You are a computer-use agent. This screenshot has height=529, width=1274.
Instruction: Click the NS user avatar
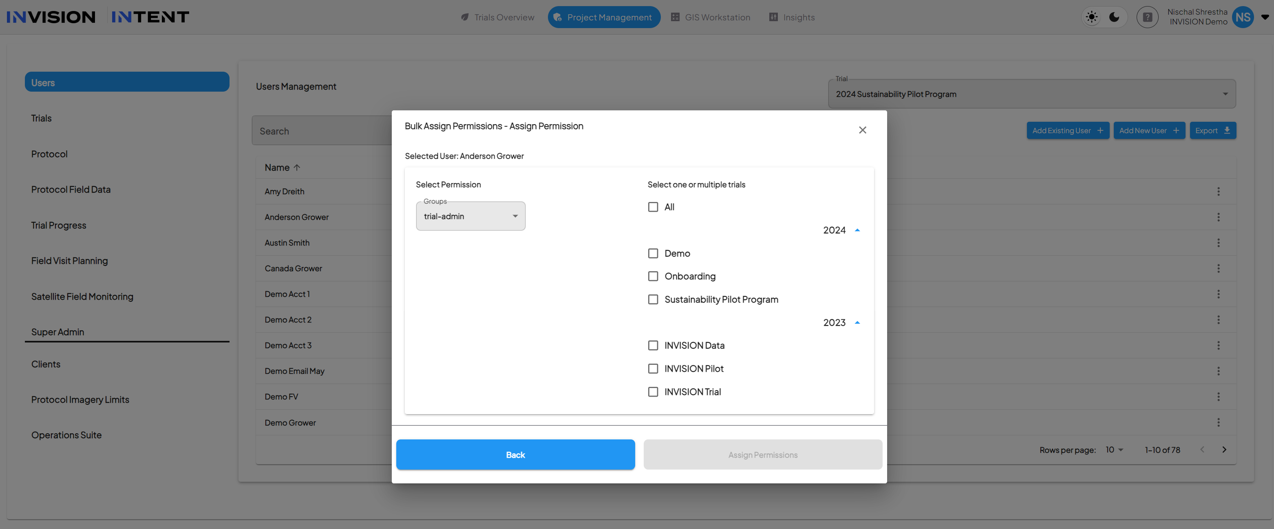(x=1243, y=17)
